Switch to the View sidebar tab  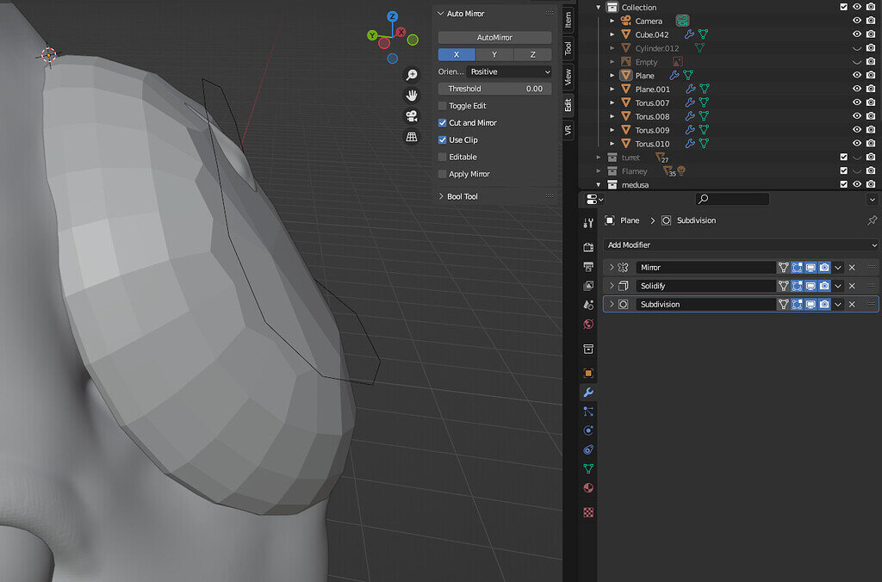[568, 76]
